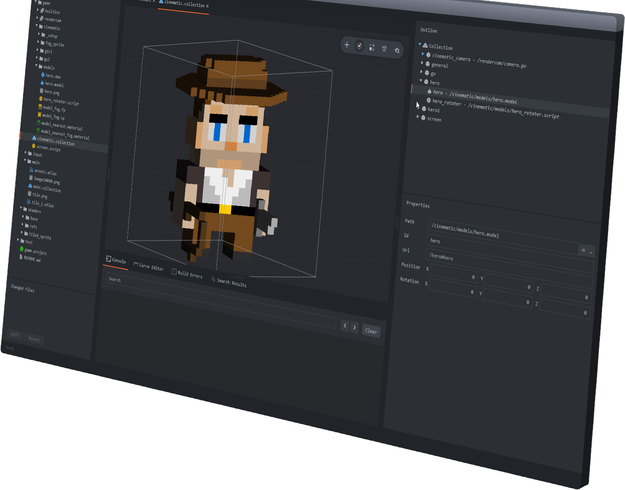Click the Collection root icon in Outline
The height and width of the screenshot is (490, 625).
pyautogui.click(x=425, y=45)
